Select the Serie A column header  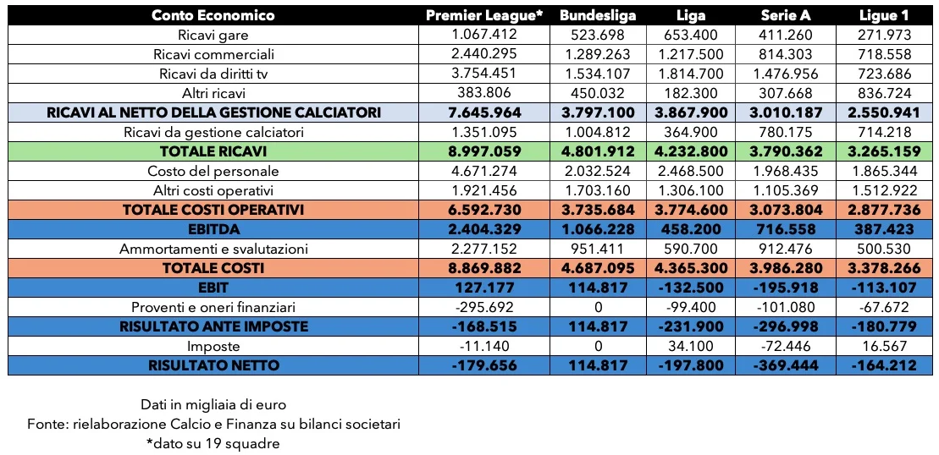[785, 15]
